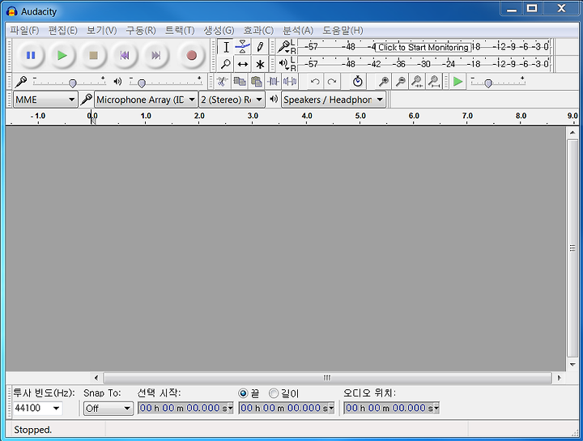Click the vertical scrollbar down arrow
Image resolution: width=583 pixels, height=441 pixels.
tap(572, 365)
